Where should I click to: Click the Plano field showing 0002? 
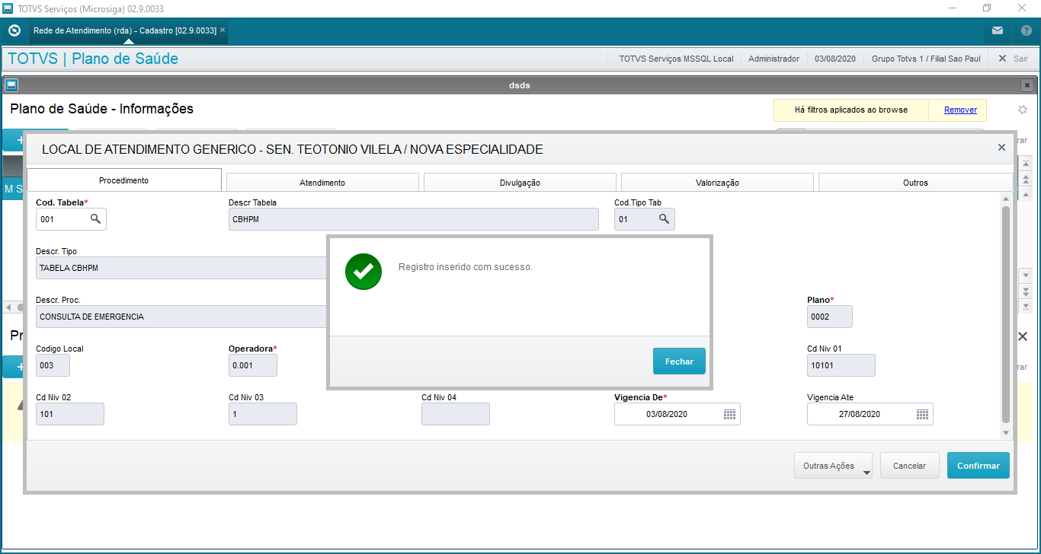pyautogui.click(x=830, y=317)
